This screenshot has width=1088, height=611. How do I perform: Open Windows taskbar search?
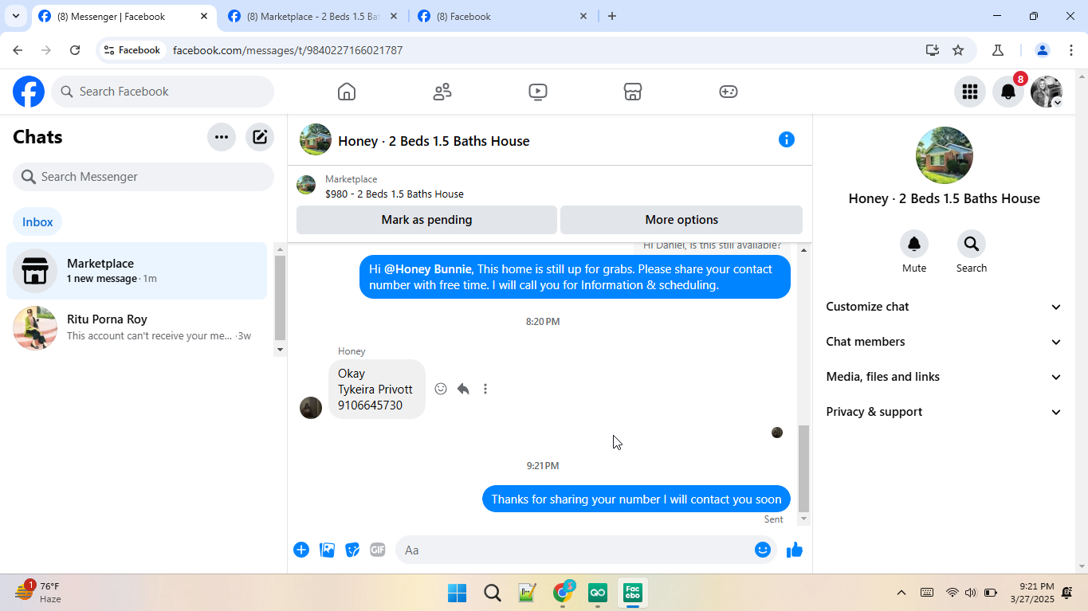point(493,593)
